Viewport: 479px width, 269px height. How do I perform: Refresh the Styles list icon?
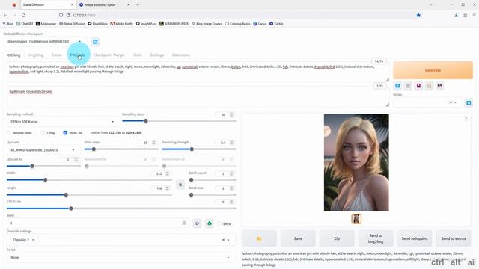(469, 103)
